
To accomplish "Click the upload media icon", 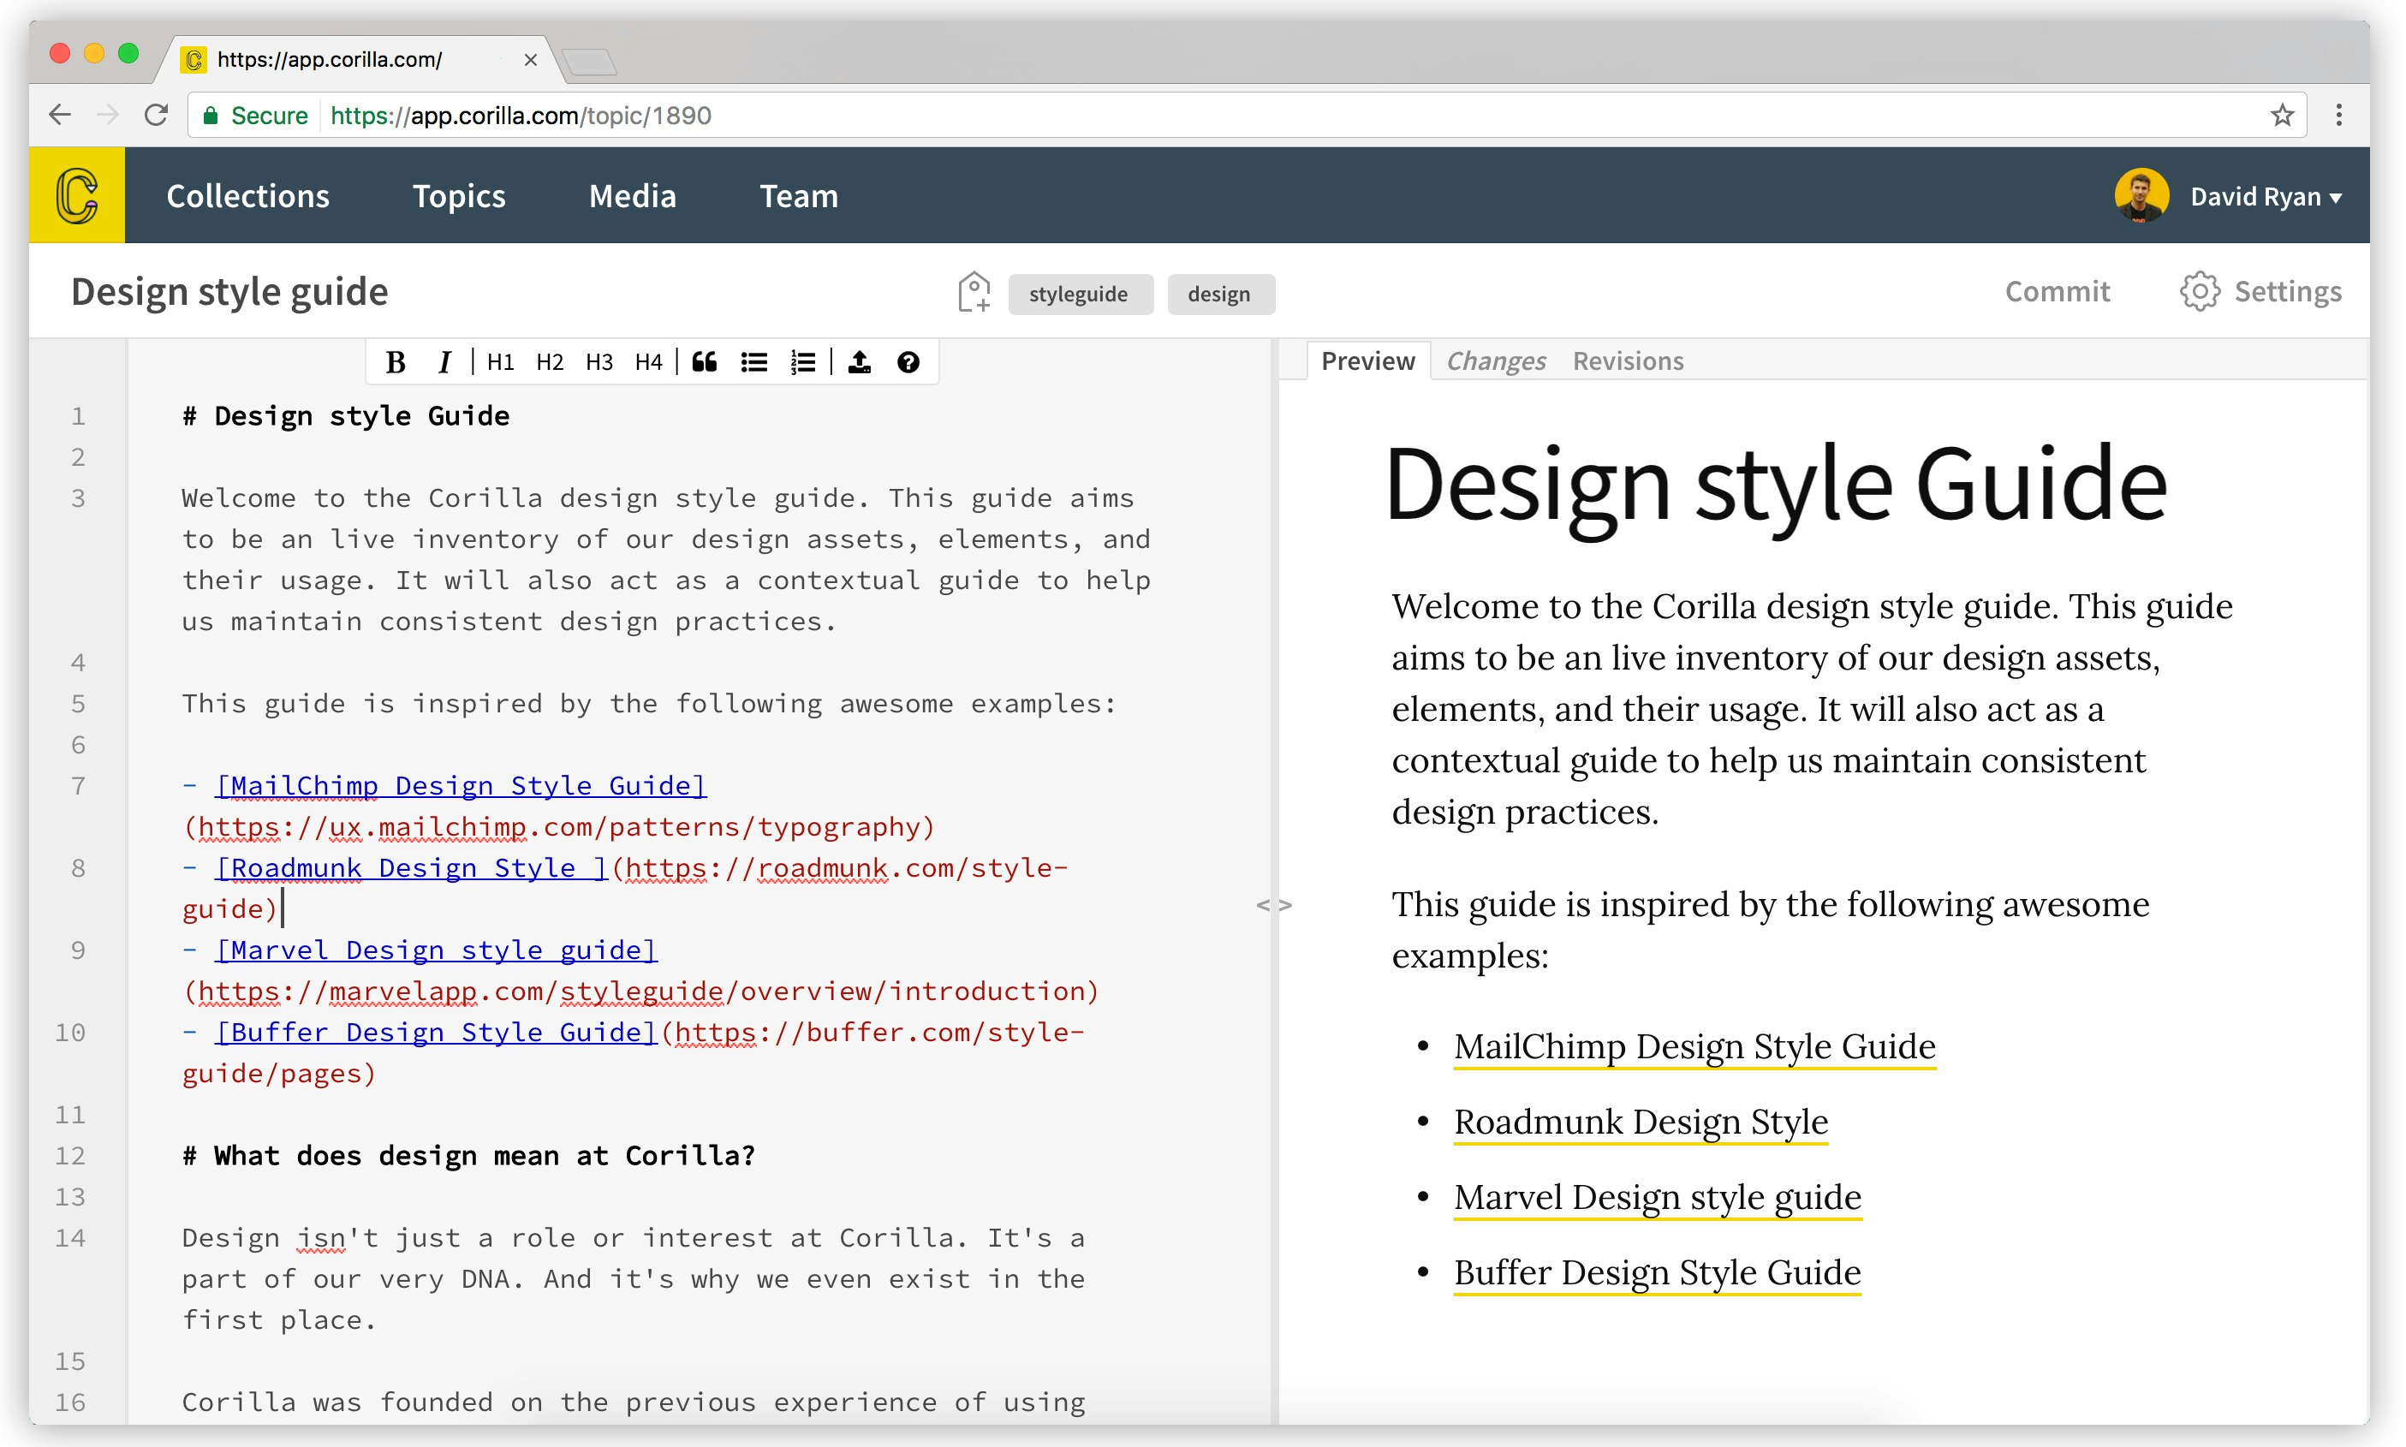I will pyautogui.click(x=859, y=363).
